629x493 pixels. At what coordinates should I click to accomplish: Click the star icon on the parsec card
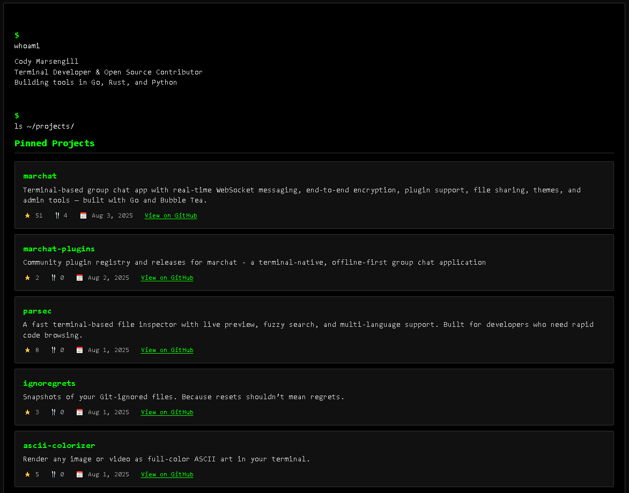(27, 350)
